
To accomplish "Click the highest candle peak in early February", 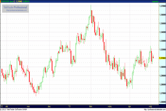I will (91, 10).
